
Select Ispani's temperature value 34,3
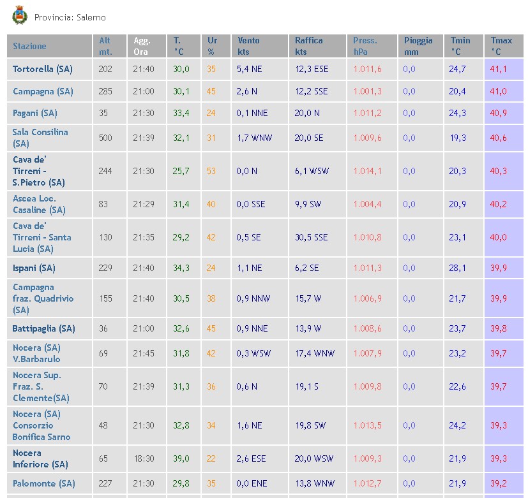(181, 268)
